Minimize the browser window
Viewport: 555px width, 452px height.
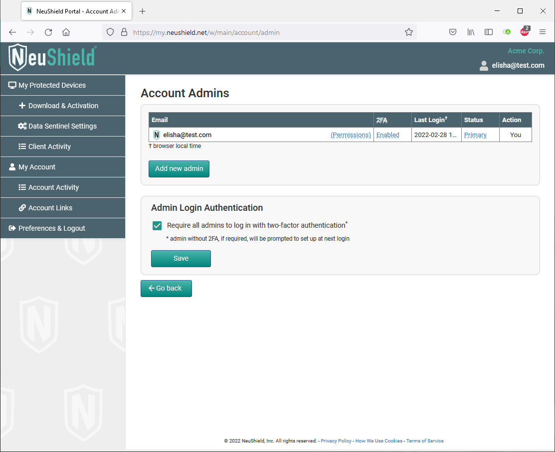click(497, 11)
